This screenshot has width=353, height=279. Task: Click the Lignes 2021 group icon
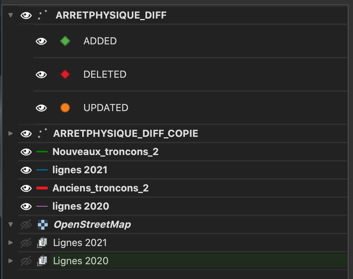click(x=42, y=243)
